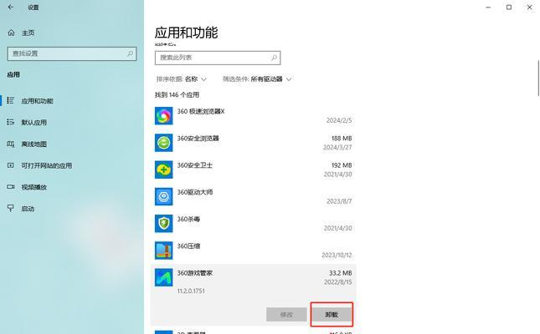Open the 筛选条件 所有驱动器 dropdown
Image resolution: width=540 pixels, height=334 pixels.
pyautogui.click(x=257, y=79)
